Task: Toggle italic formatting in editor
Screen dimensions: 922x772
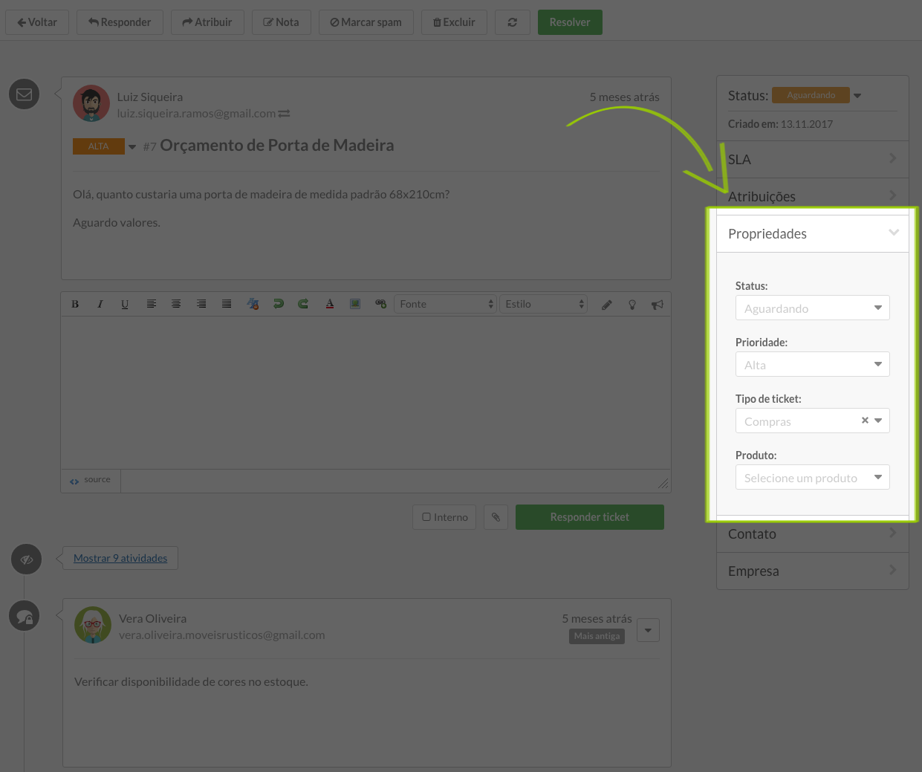Action: point(100,305)
